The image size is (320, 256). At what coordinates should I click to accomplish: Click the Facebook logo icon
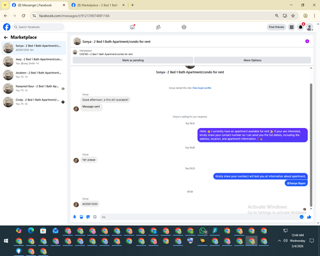coord(6,27)
